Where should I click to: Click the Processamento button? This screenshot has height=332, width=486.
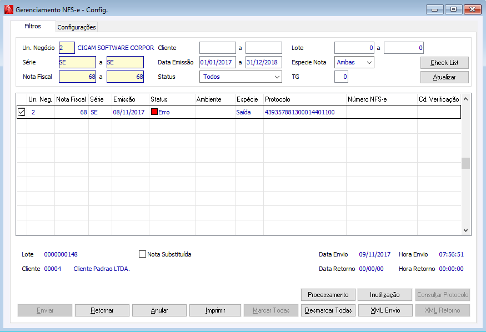click(328, 295)
